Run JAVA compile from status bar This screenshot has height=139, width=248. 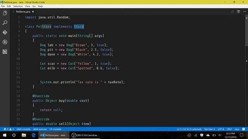pos(23,129)
